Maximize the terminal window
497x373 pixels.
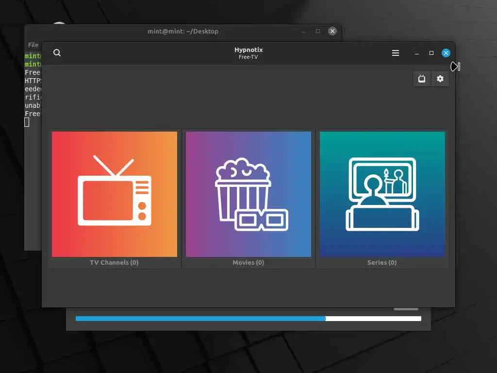point(318,31)
